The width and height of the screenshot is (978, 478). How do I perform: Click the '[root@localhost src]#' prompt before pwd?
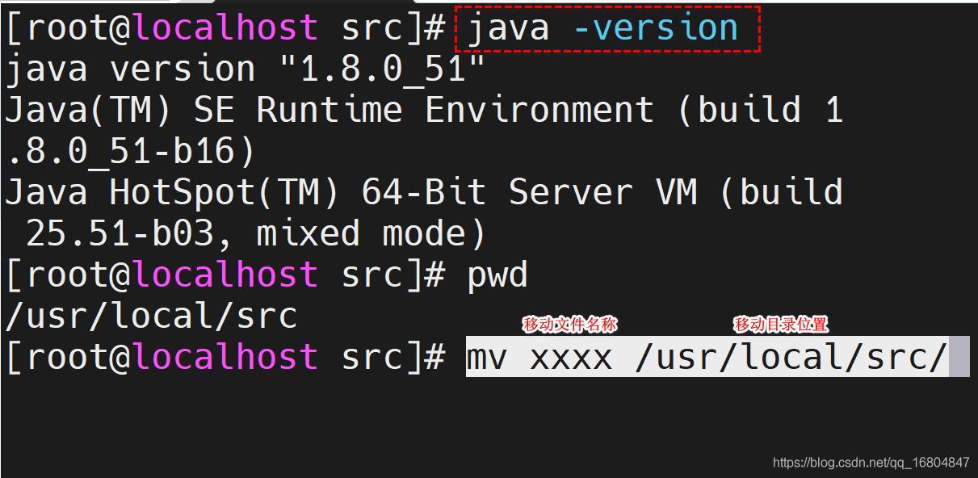(x=225, y=276)
